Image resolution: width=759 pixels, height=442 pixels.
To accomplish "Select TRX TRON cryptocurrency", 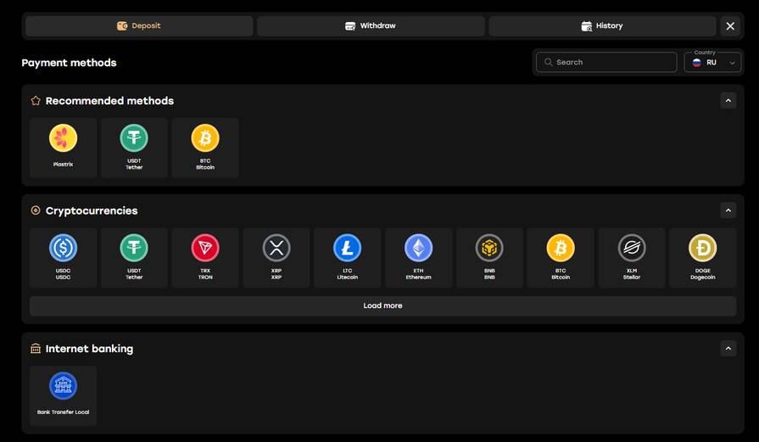I will (x=205, y=257).
